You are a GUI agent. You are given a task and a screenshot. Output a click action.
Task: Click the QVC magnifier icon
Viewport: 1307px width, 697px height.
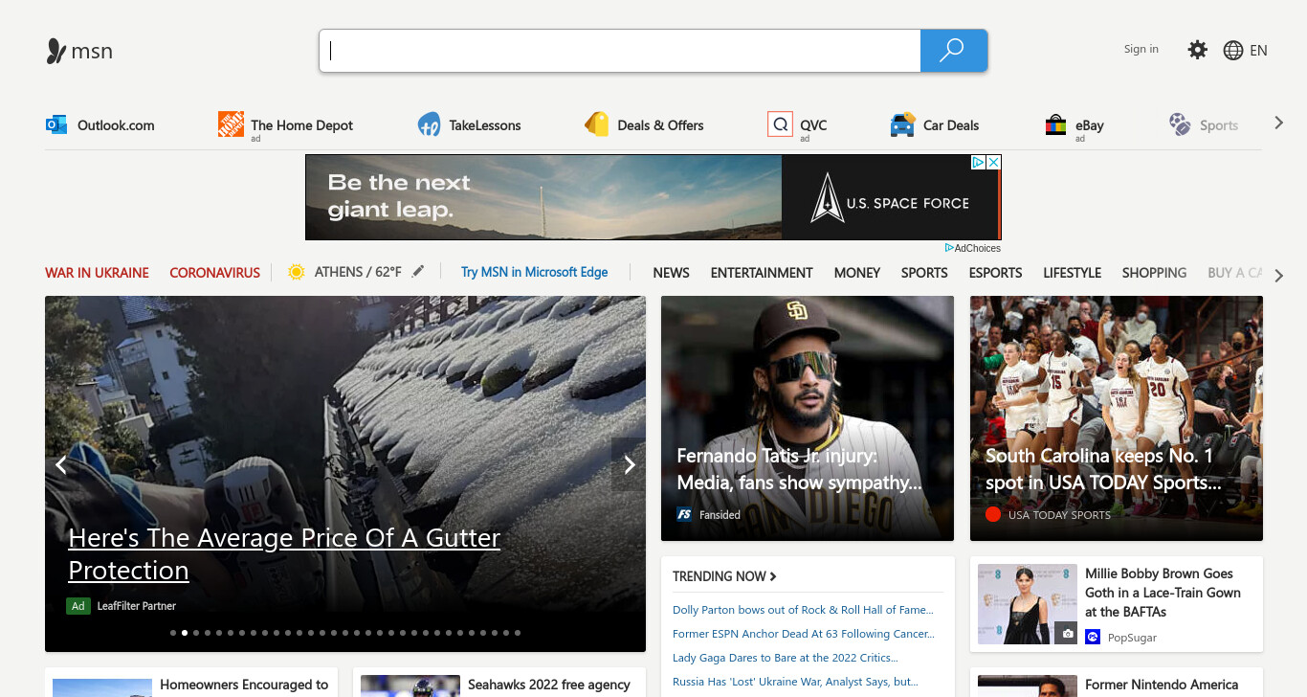pos(780,124)
